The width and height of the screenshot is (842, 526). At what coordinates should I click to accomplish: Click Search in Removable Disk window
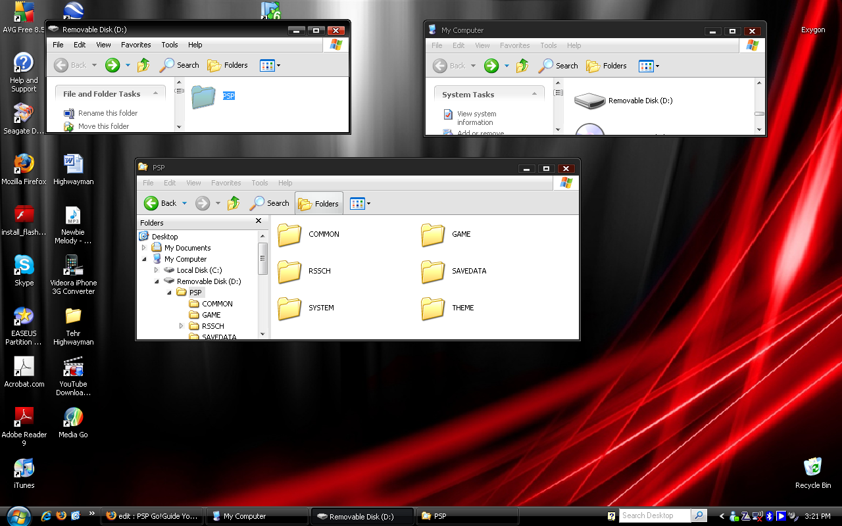pyautogui.click(x=180, y=64)
